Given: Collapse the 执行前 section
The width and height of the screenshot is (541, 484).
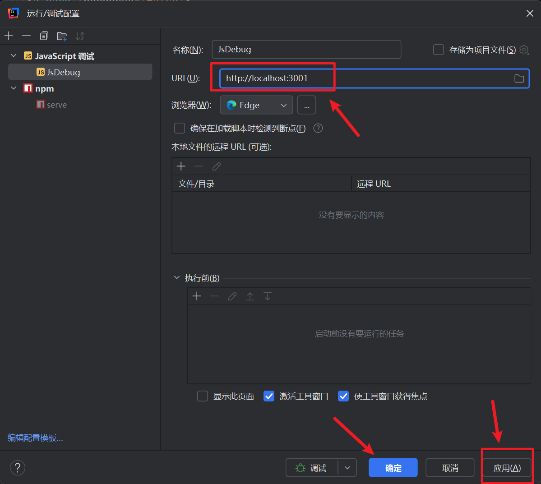Looking at the screenshot, I should point(177,278).
